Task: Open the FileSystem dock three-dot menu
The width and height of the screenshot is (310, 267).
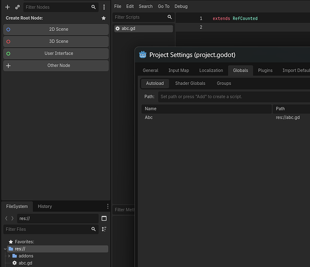Action: pos(107,206)
